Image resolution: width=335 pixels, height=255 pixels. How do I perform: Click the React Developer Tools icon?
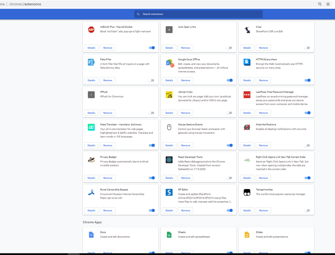coord(169,160)
